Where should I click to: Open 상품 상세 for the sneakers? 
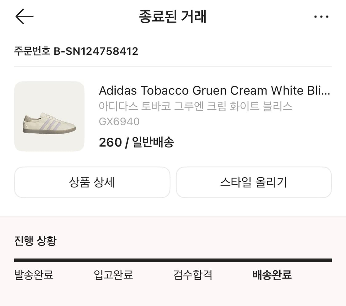[x=92, y=182]
